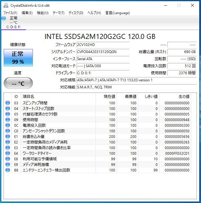Click the drive letter field C: D: E: F:
Viewport: 201px width, 203px height.
[103, 73]
